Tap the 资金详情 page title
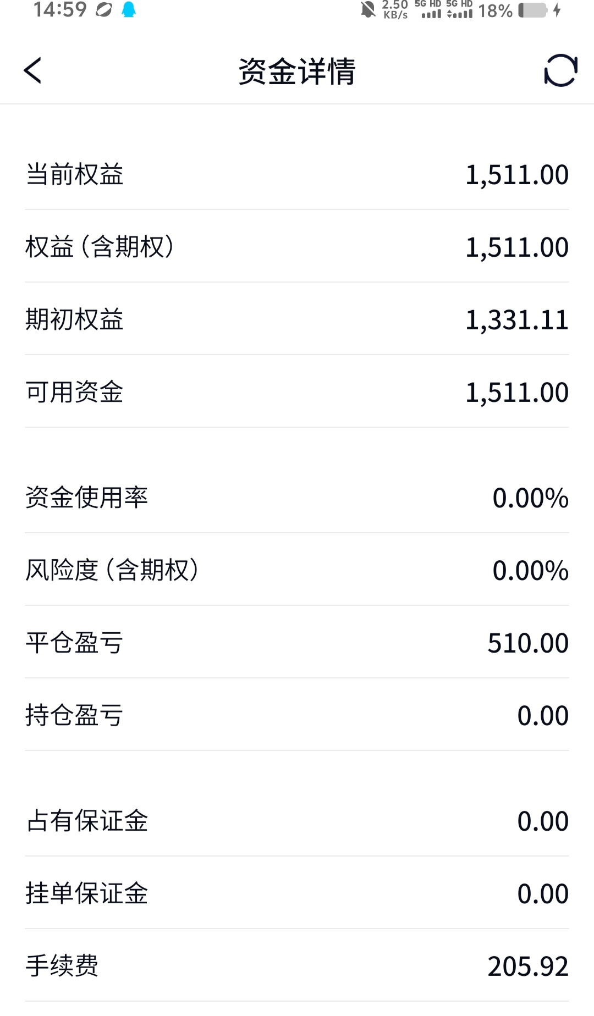Screen dimensions: 594x1016 (297, 71)
